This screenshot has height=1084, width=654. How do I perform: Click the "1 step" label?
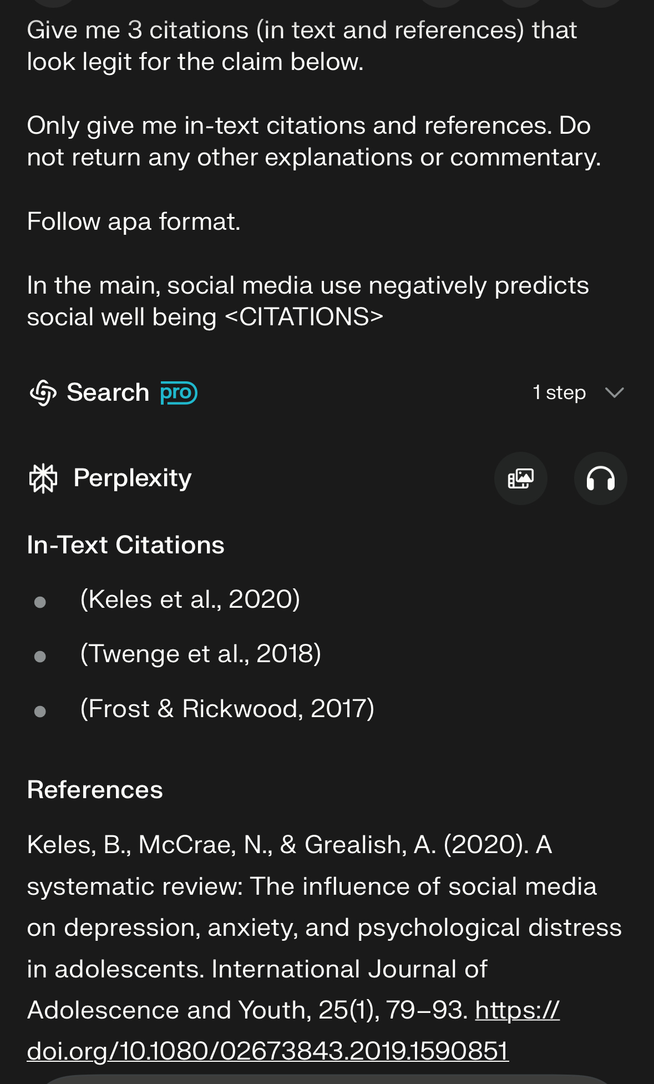559,393
